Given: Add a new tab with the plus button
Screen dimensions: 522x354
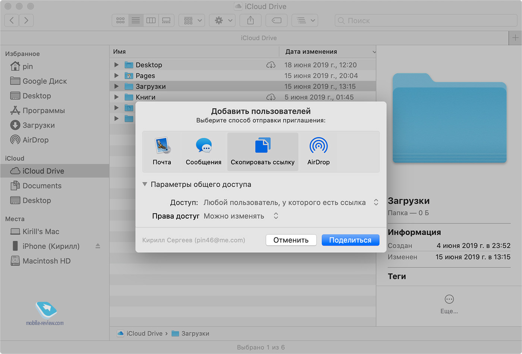Looking at the screenshot, I should 515,38.
